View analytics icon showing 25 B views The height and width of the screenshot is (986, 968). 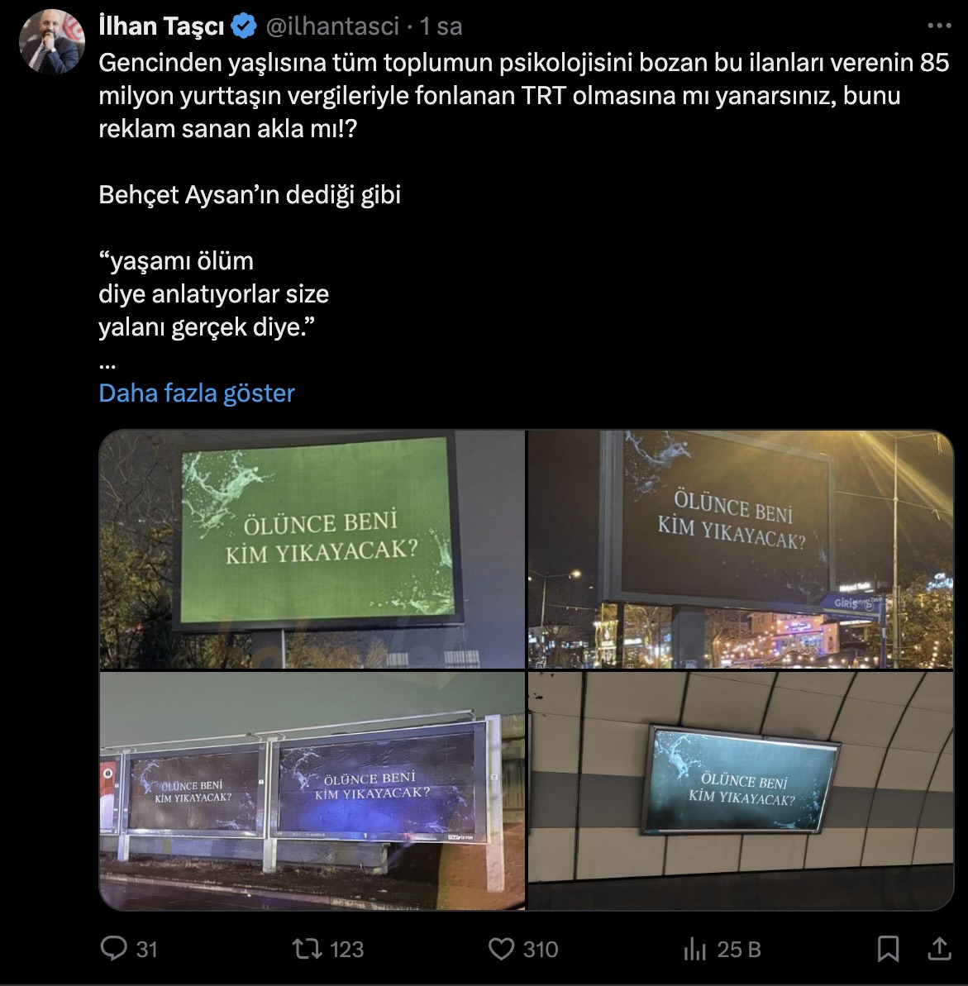pos(695,949)
